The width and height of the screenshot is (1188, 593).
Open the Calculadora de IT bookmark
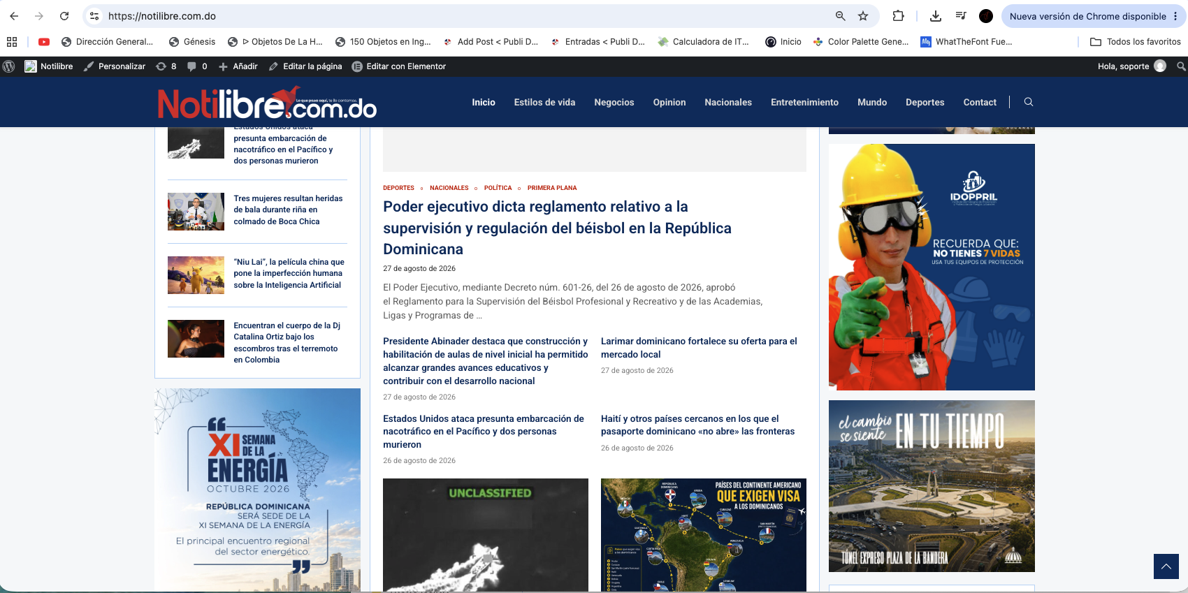703,42
